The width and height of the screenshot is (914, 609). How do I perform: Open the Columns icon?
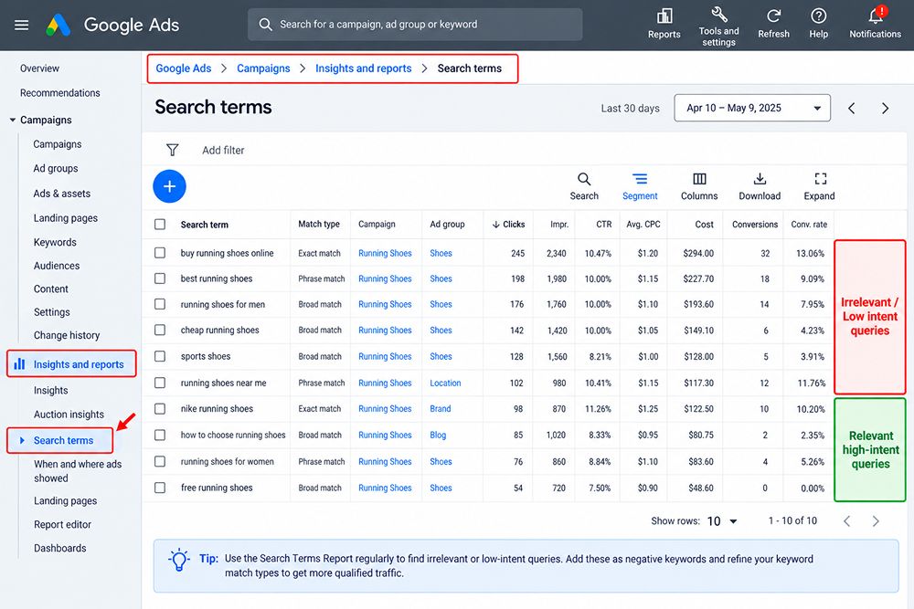pyautogui.click(x=699, y=179)
